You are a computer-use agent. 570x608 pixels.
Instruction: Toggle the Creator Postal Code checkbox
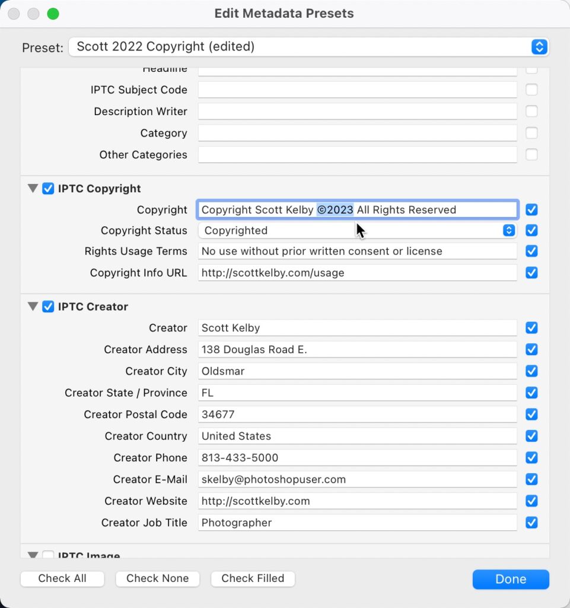[x=531, y=414]
